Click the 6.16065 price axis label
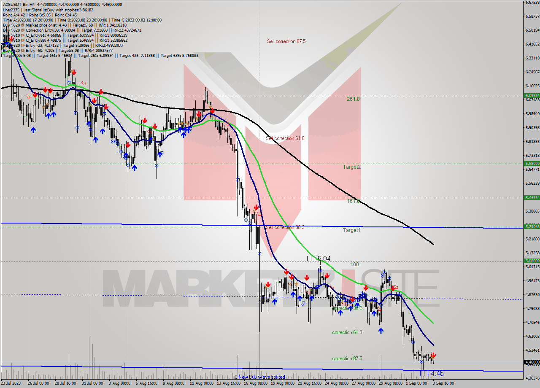The width and height of the screenshot is (540, 388). (x=532, y=86)
